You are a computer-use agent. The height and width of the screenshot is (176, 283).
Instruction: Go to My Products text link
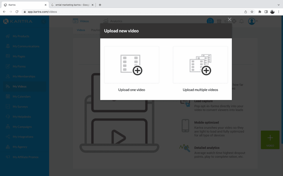pos(21,36)
